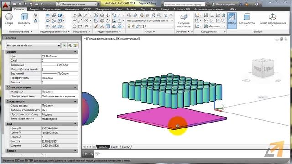This screenshot has width=292, height=164.
Task: Click the Print (plot) icon in quick access toolbar
Action: click(36, 4)
